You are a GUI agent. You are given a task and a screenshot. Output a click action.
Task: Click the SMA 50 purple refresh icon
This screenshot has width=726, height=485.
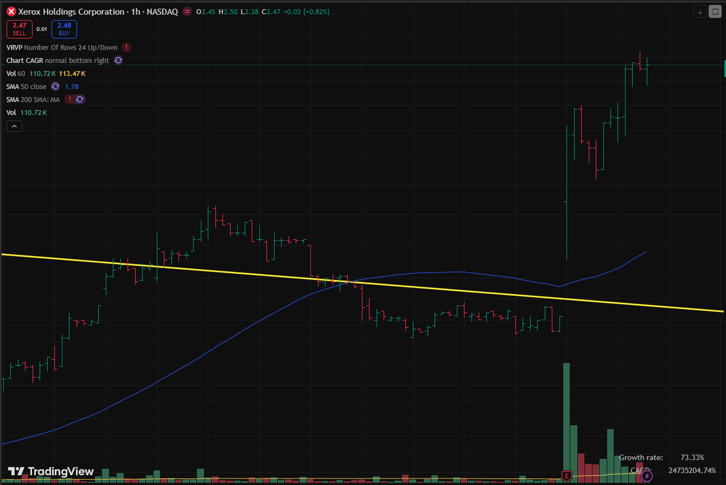pos(55,86)
